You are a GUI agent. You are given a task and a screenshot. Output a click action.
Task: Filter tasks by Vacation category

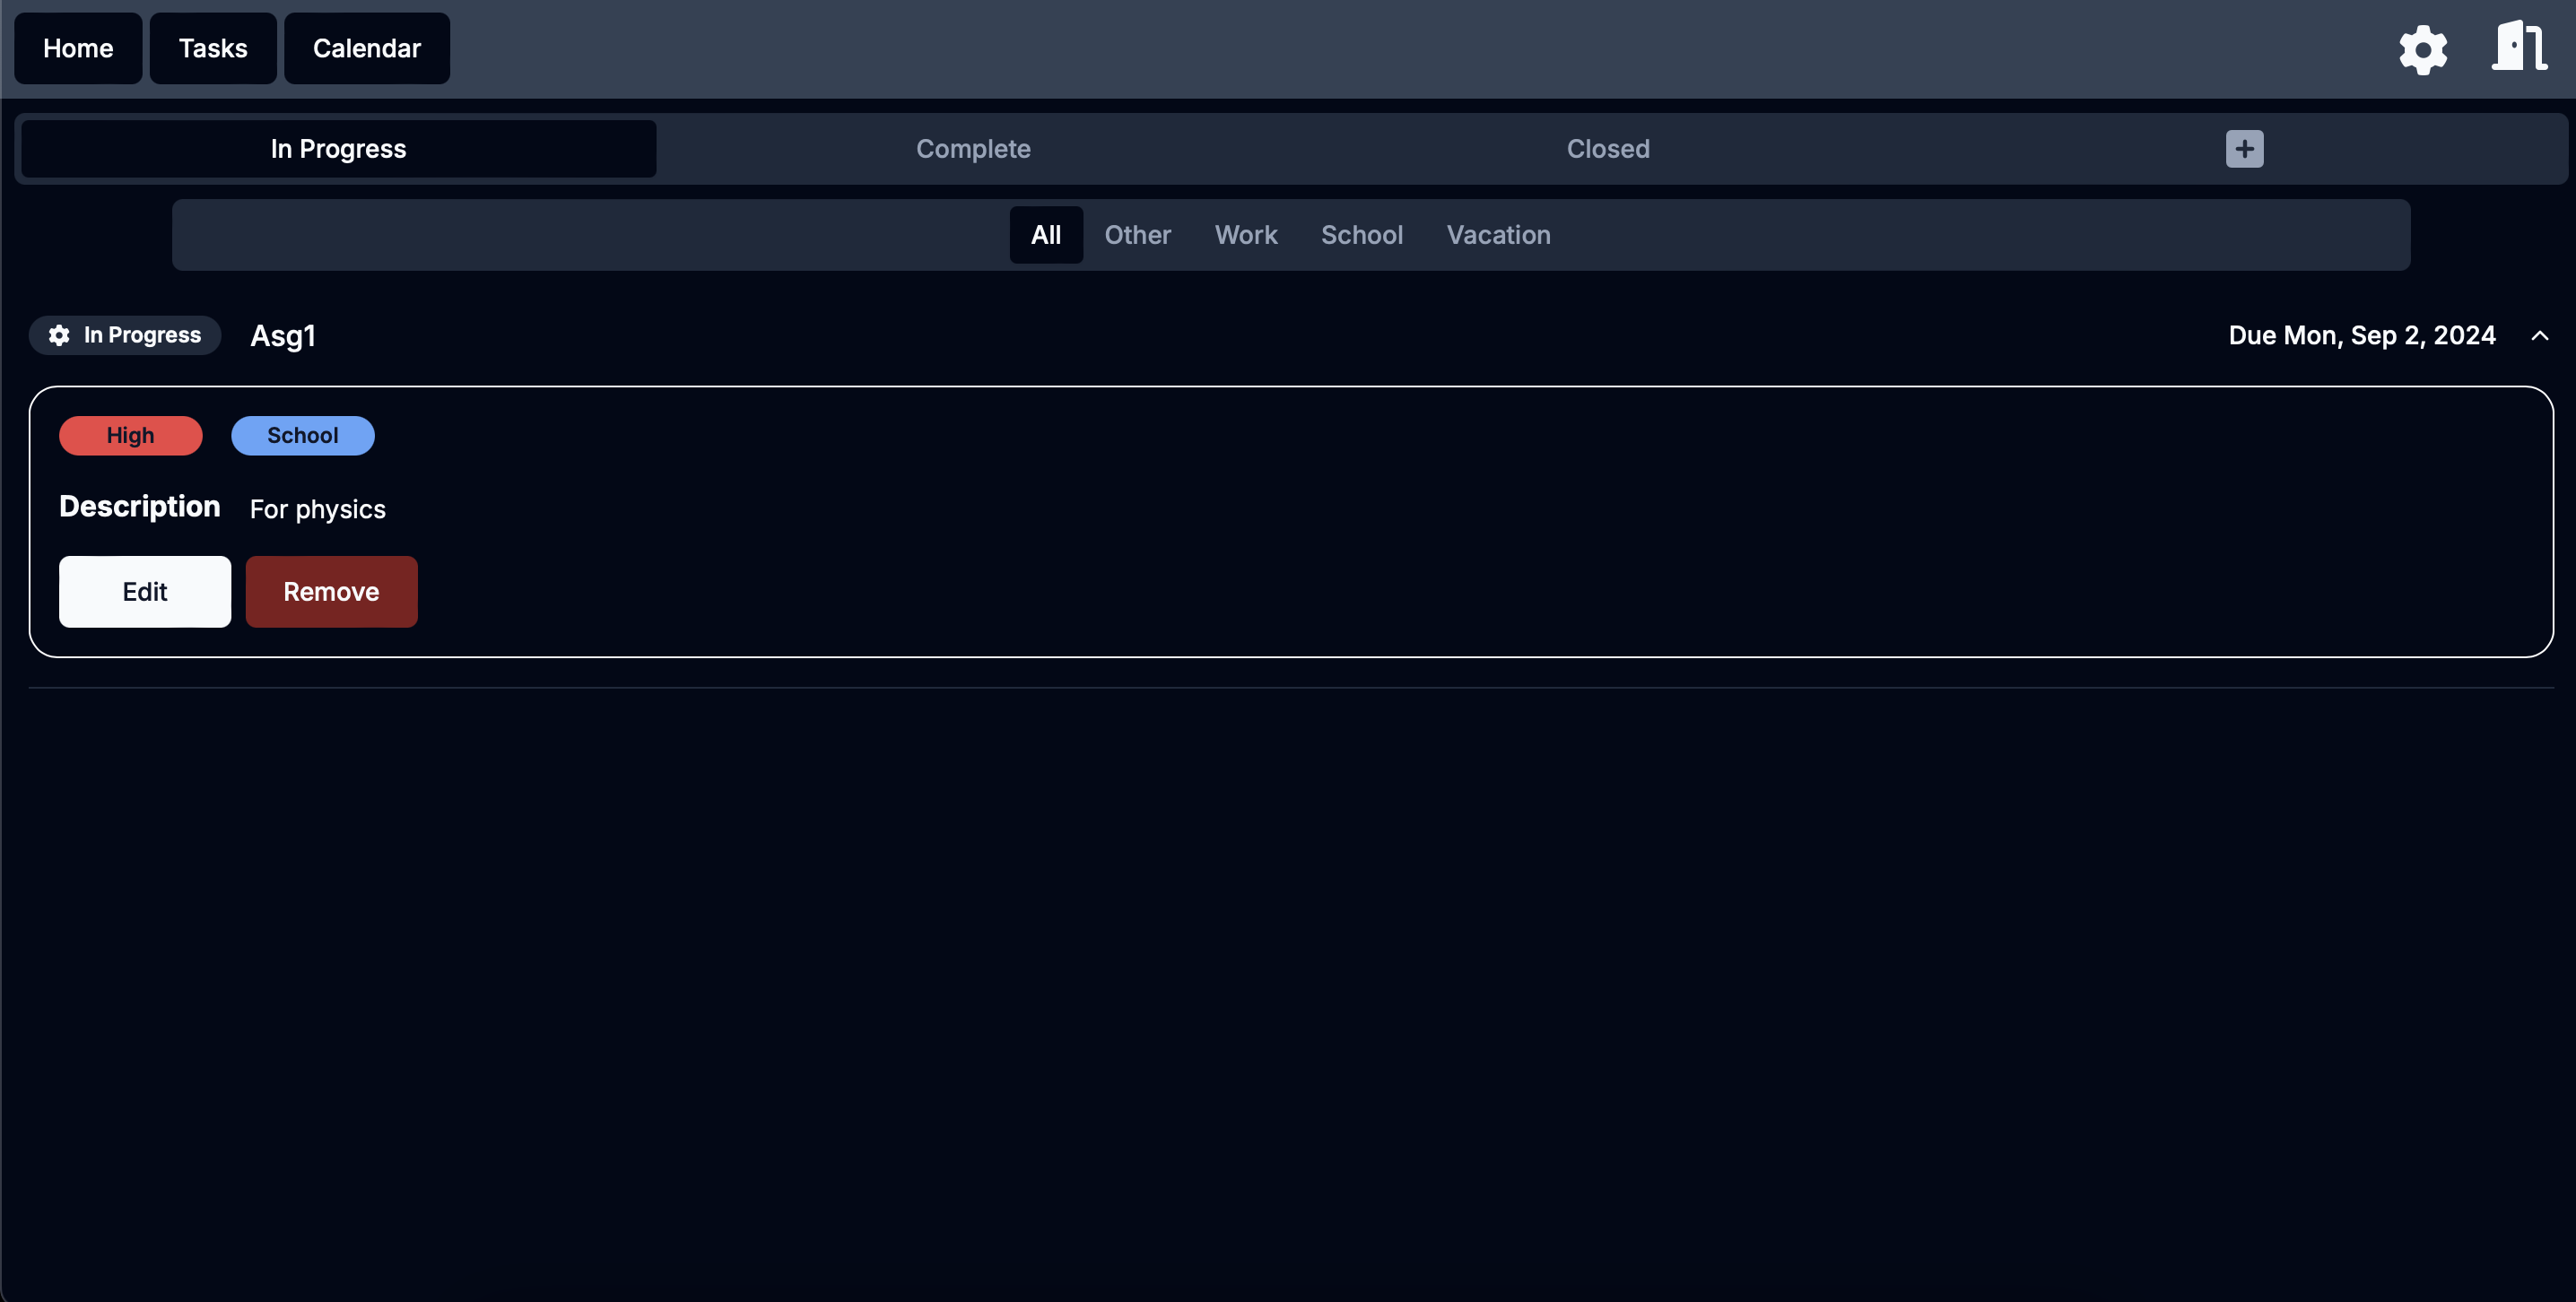(x=1497, y=235)
